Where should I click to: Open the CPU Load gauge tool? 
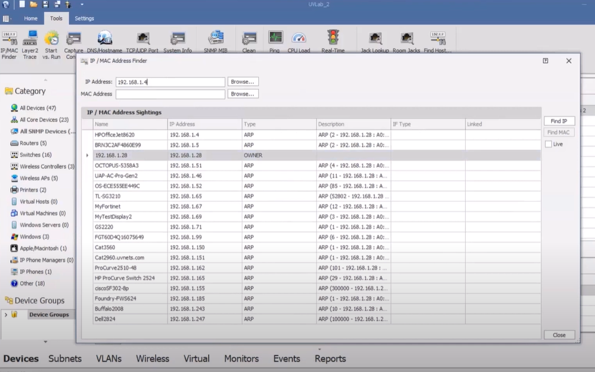pyautogui.click(x=298, y=42)
